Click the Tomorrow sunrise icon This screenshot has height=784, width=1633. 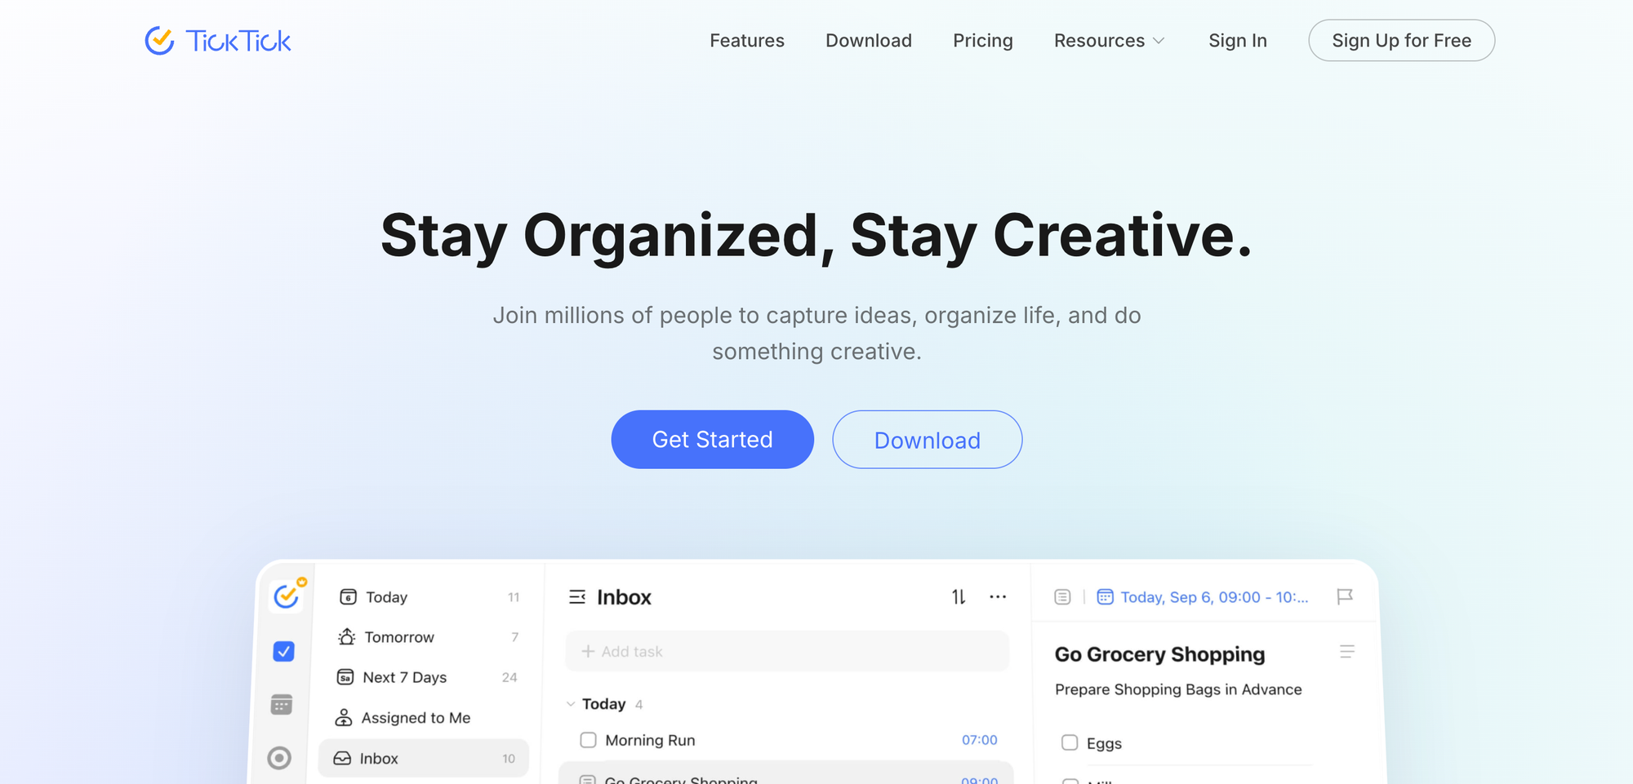coord(346,636)
